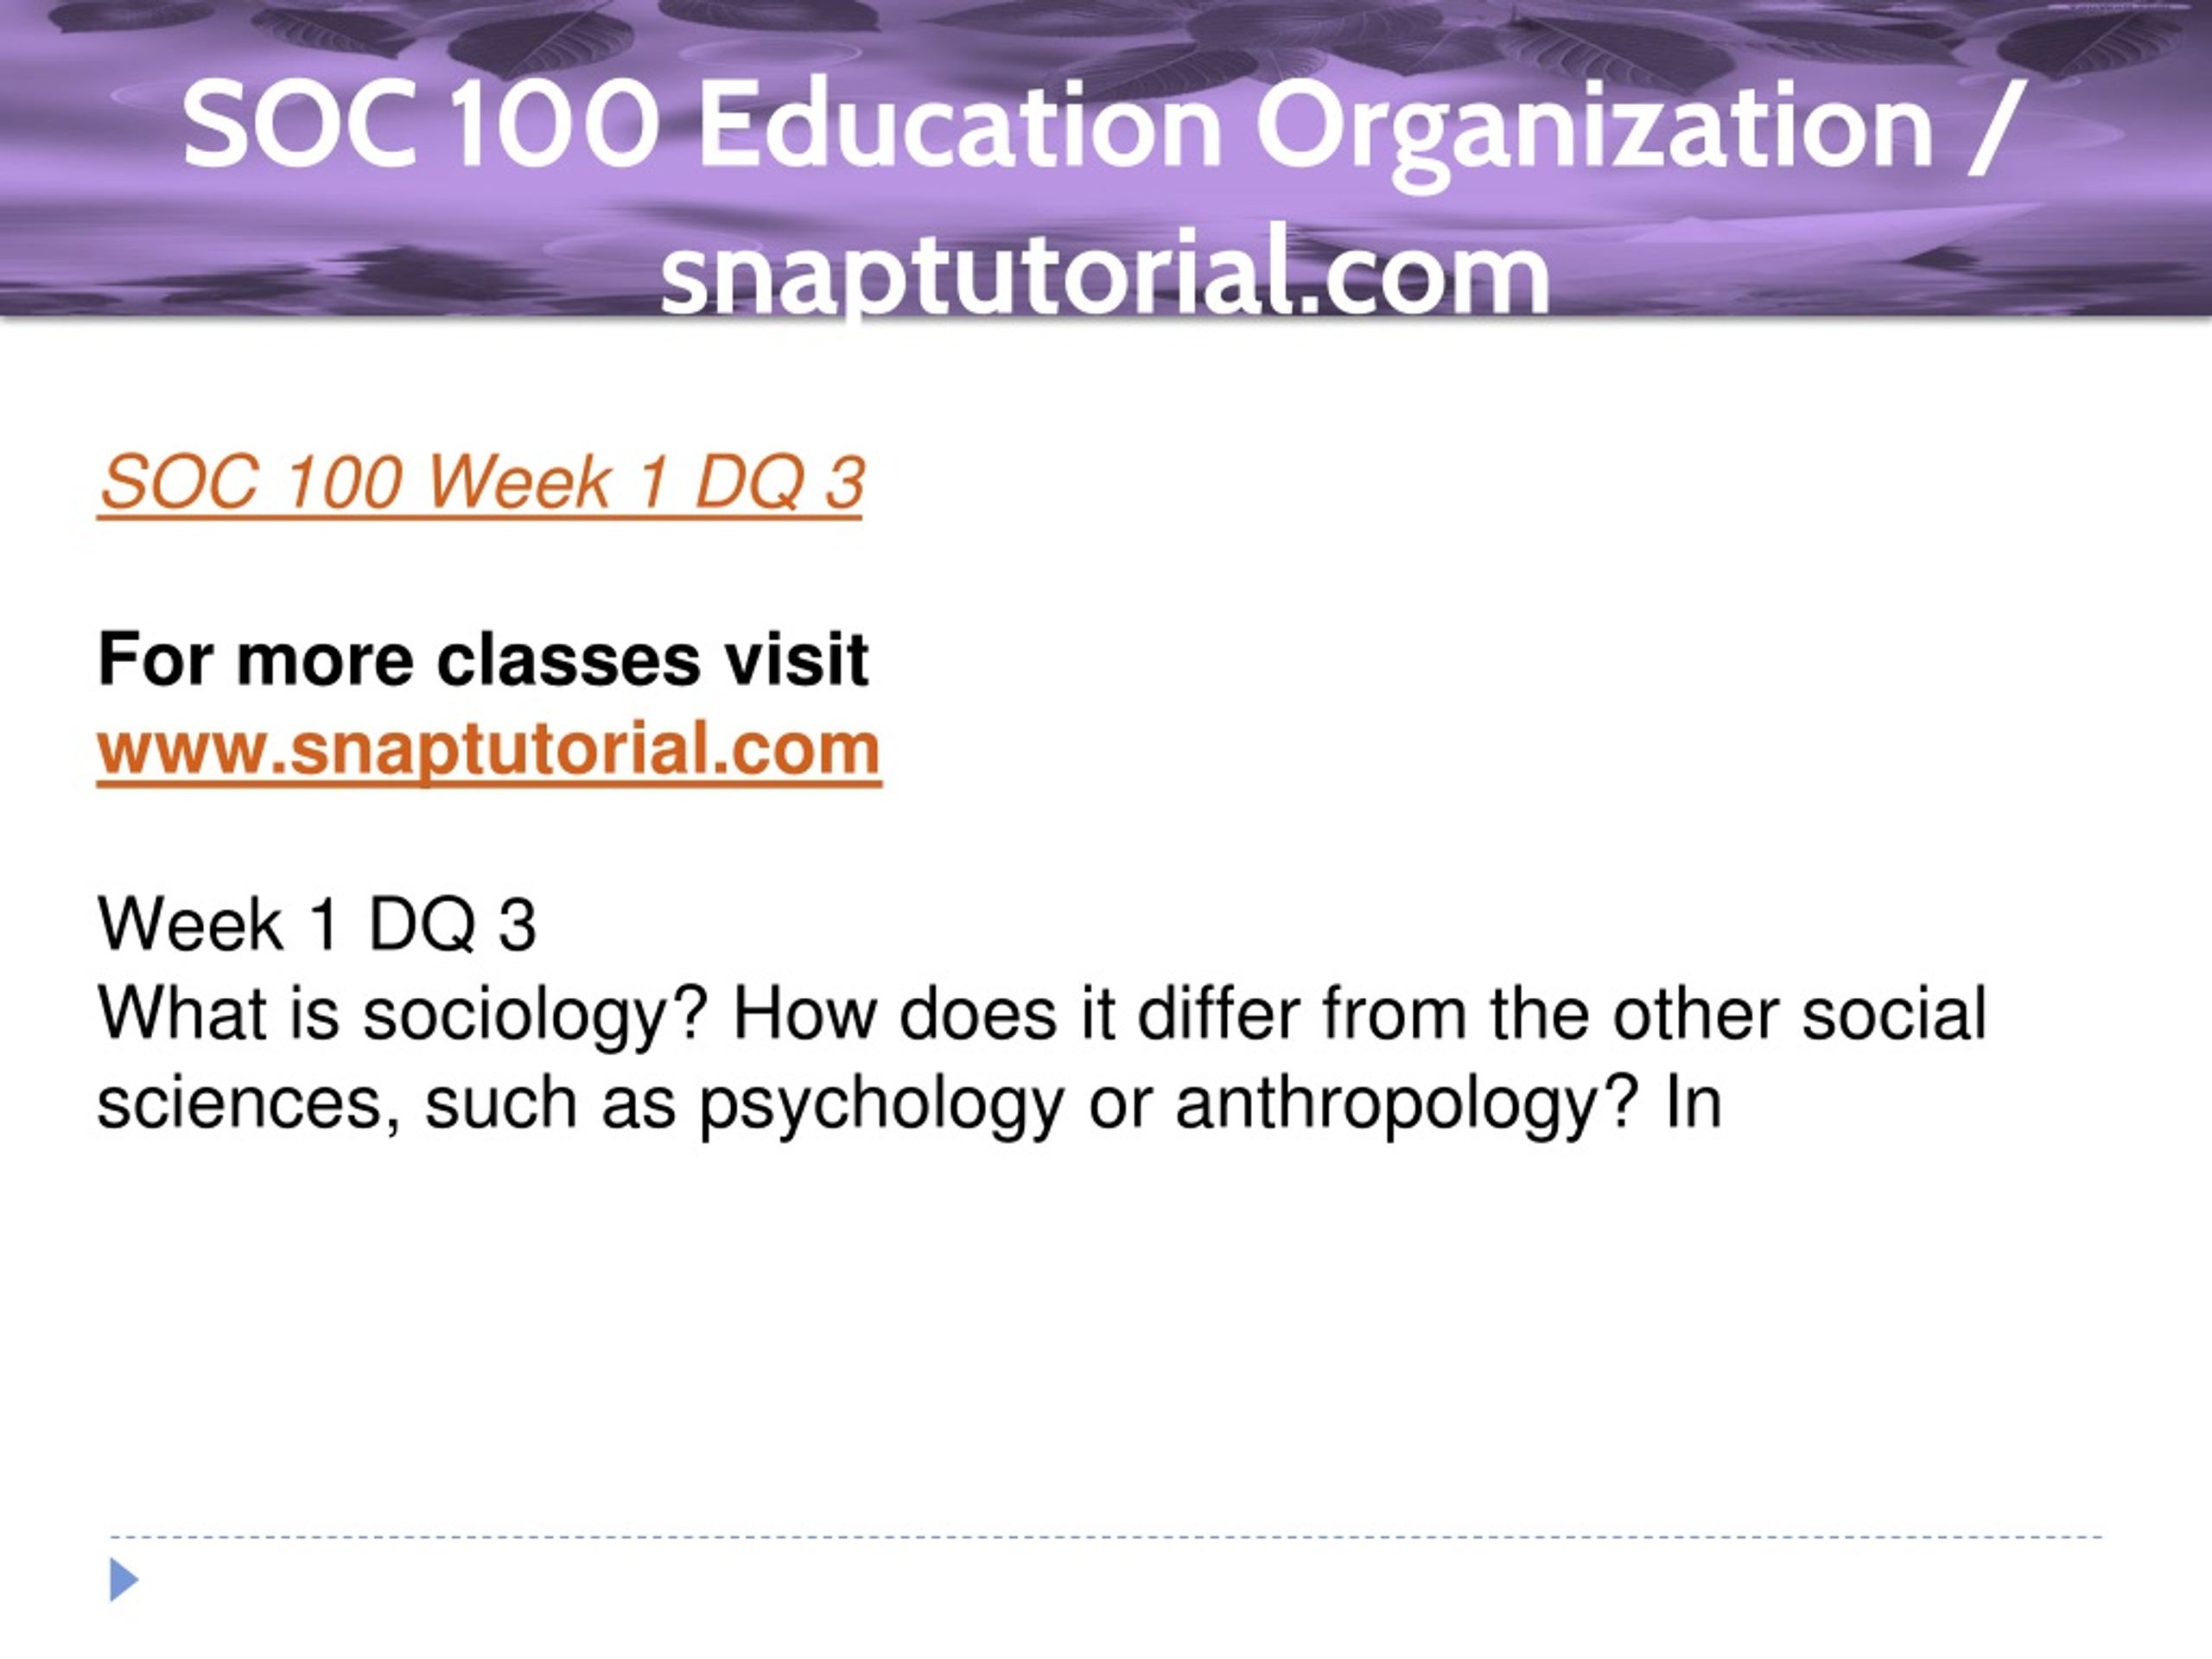
Task: Click the plain black 'Week 1 DQ 3' line
Action: (317, 924)
